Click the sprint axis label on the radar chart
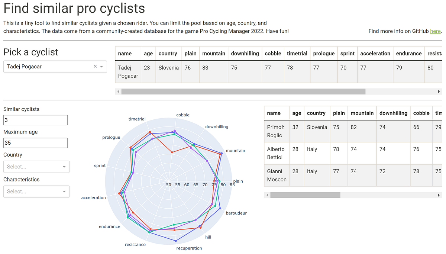 [x=100, y=165]
